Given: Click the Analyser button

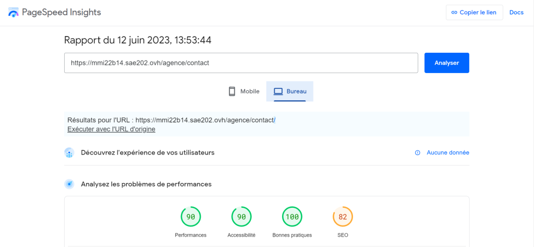Looking at the screenshot, I should pos(446,63).
